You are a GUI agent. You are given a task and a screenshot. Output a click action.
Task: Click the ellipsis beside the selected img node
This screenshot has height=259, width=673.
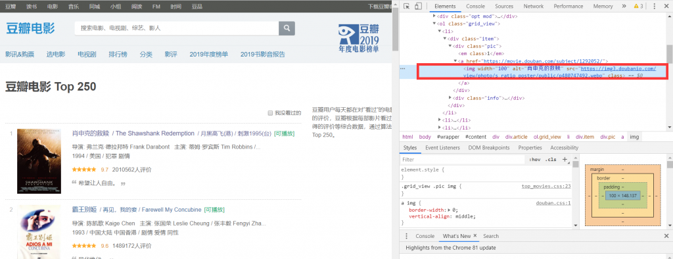(403, 69)
